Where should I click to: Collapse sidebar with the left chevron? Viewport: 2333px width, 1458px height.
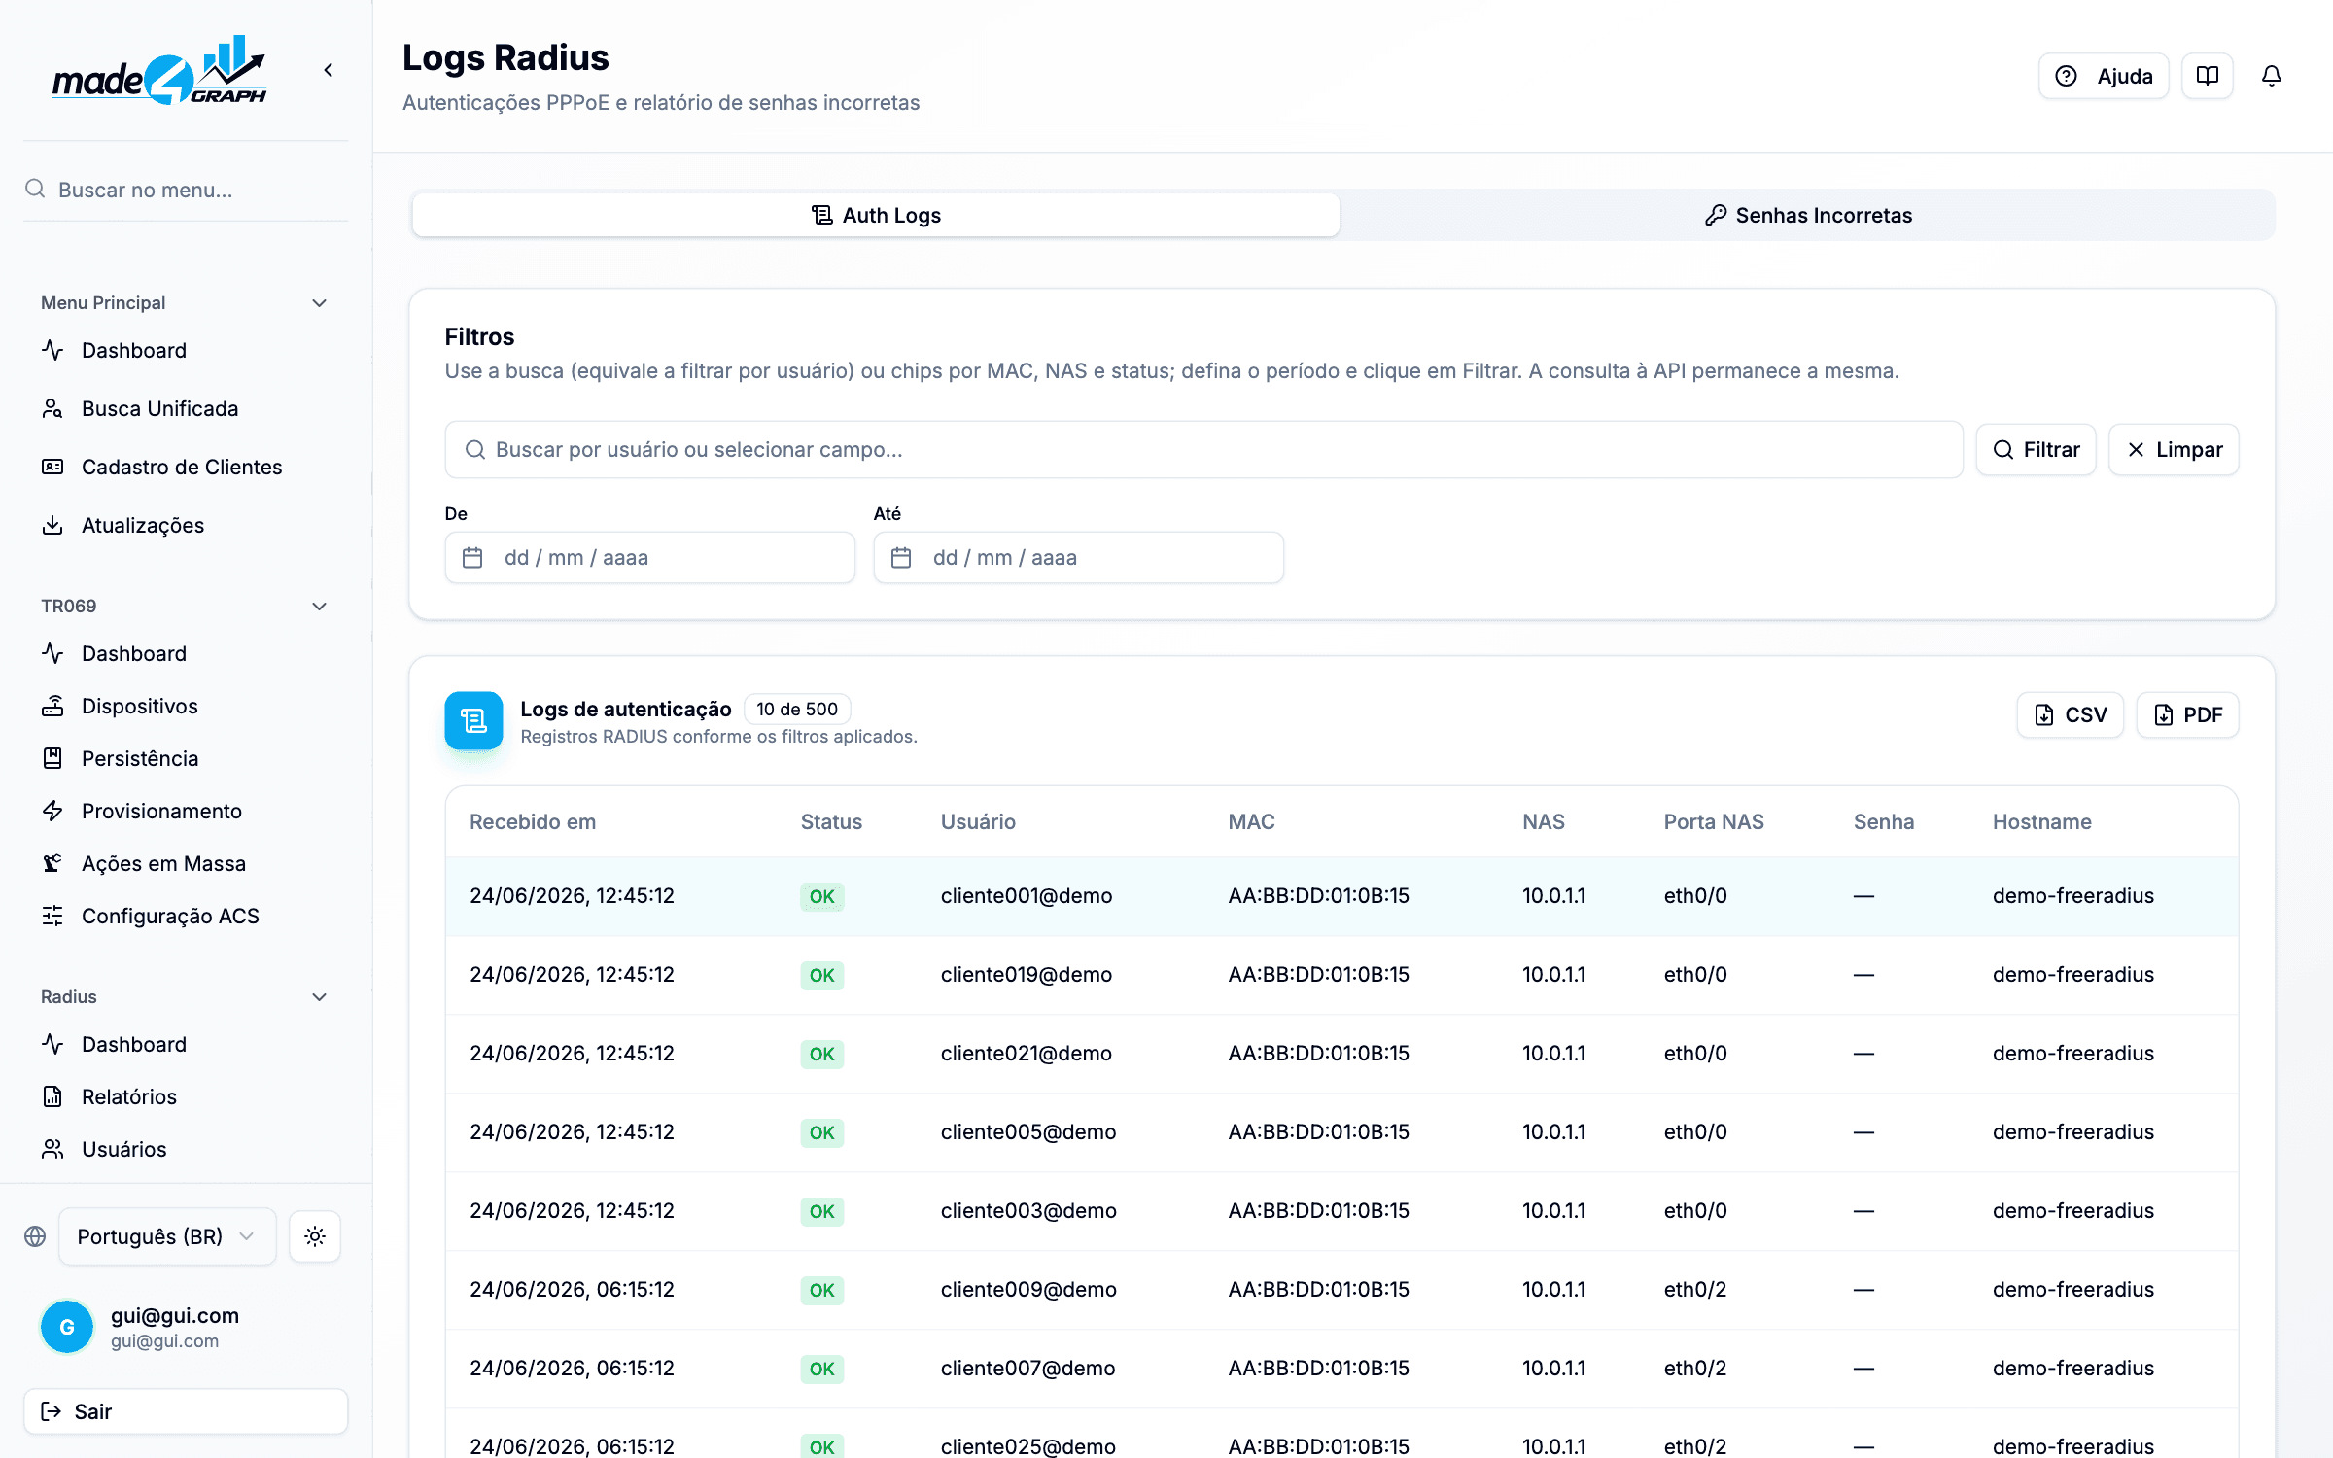coord(329,70)
